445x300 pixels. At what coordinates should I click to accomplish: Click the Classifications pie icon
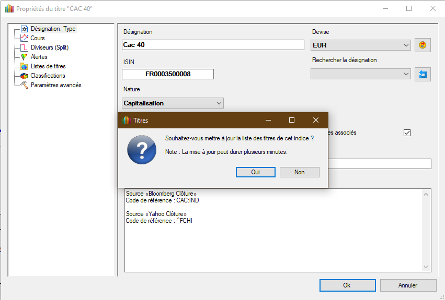(x=25, y=76)
